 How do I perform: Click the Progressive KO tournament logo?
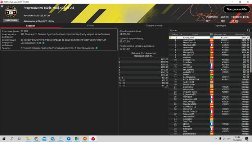tap(11, 12)
